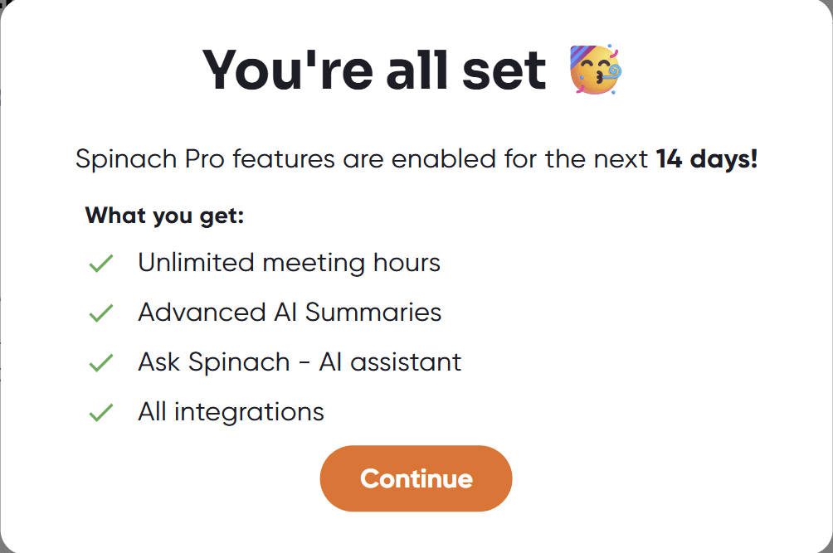The image size is (833, 553).
Task: Click the "You're all set" heading
Action: [x=374, y=70]
